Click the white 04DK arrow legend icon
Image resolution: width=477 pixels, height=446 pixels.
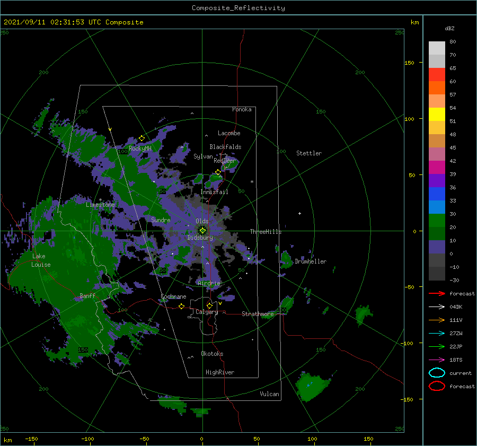437,307
